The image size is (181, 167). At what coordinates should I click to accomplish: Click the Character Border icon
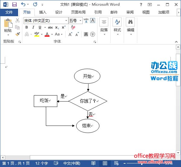click(93, 20)
